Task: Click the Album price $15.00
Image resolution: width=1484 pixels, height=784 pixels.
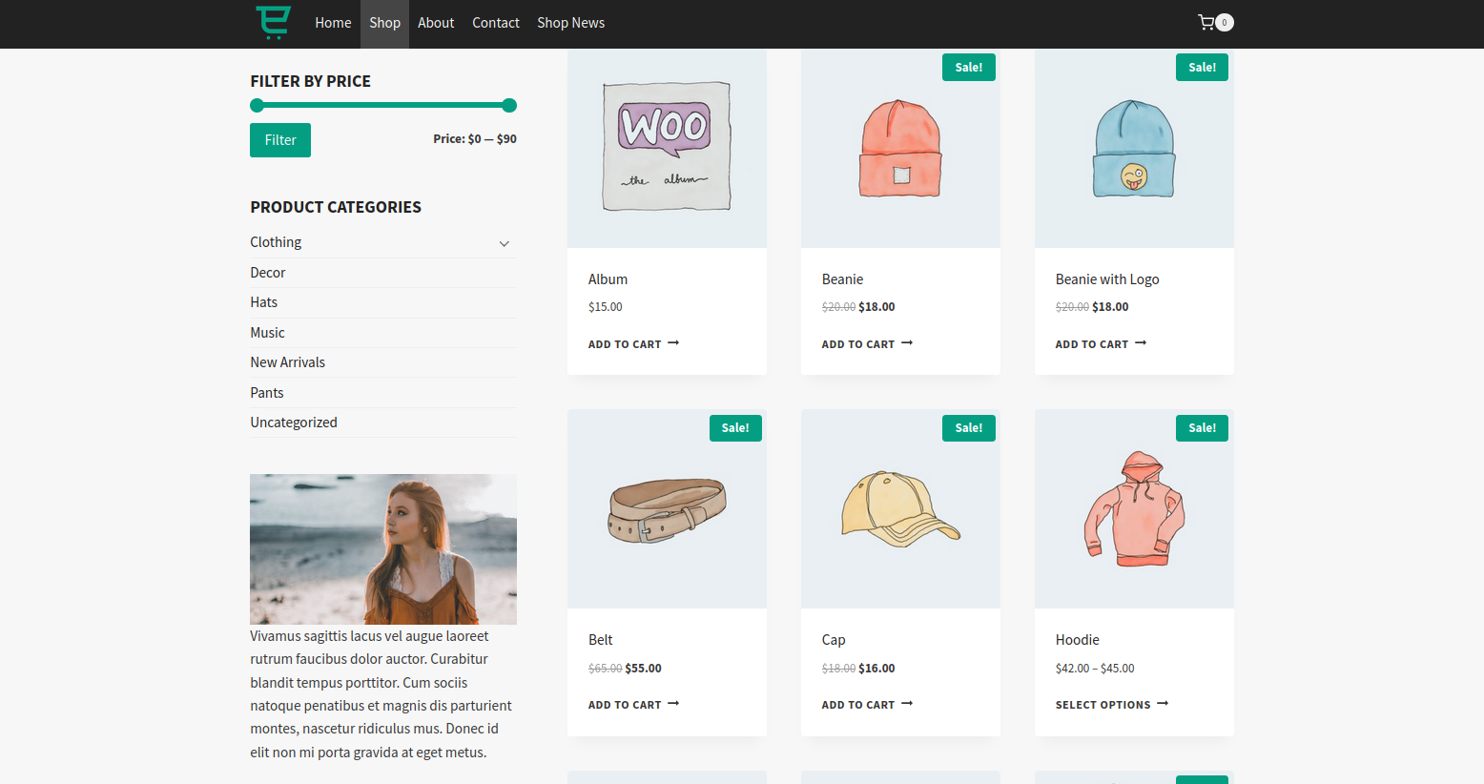Action: click(x=606, y=307)
